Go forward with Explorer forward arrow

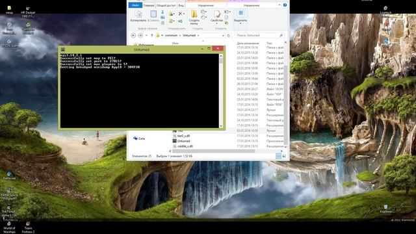pos(140,35)
